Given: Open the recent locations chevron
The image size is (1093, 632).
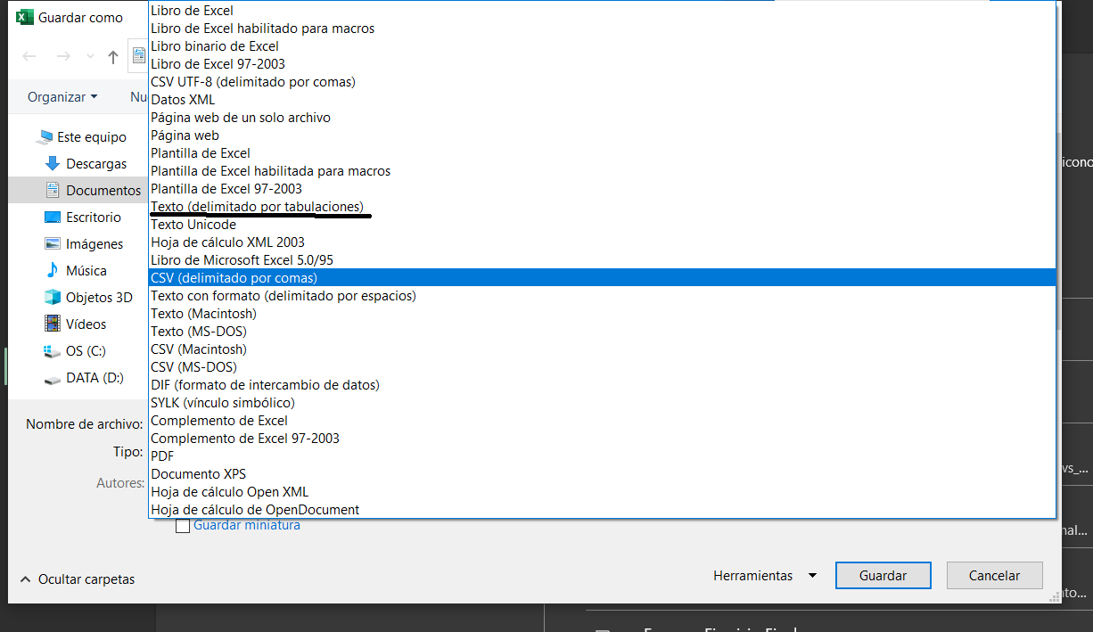Looking at the screenshot, I should (x=90, y=57).
